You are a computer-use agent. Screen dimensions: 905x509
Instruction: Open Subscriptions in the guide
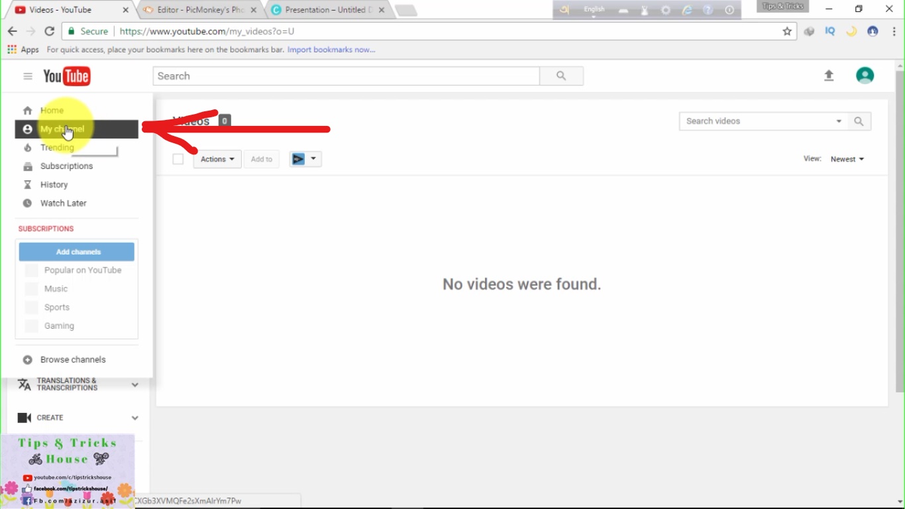(x=77, y=166)
